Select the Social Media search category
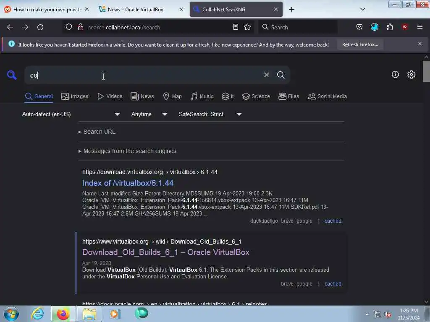Screen dimensions: 430x322 [x=327, y=96]
